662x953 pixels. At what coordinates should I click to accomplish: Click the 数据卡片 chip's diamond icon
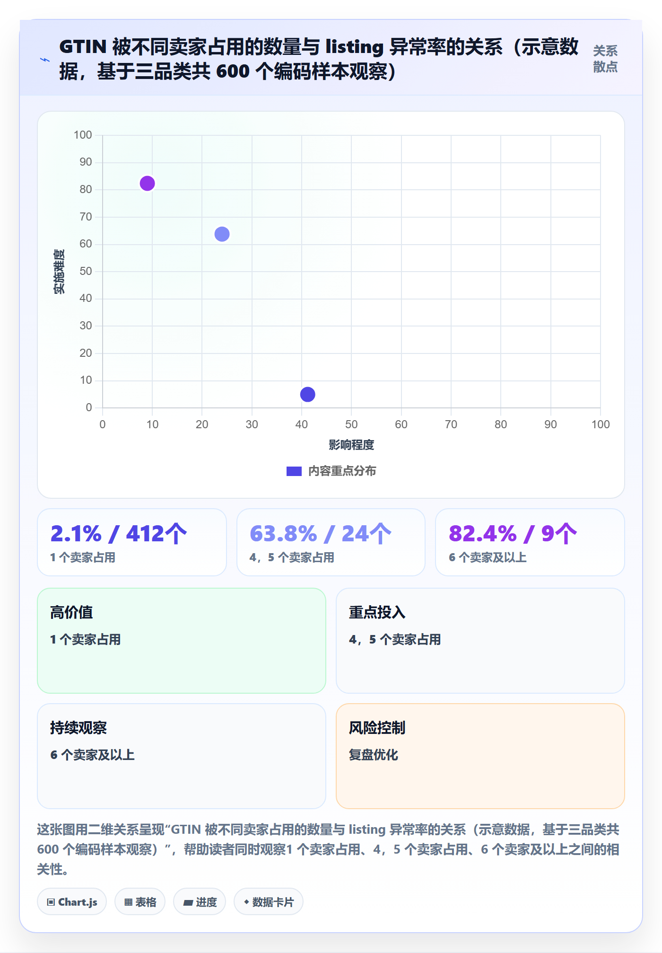point(246,902)
